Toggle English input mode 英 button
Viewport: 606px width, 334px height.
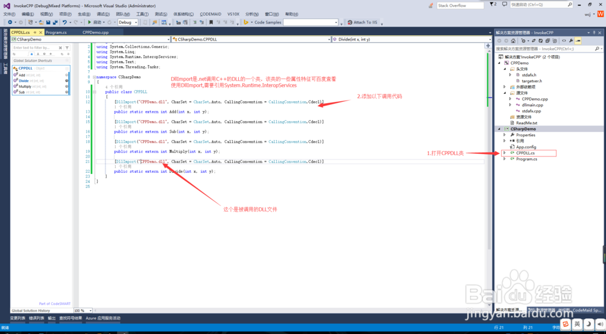[577, 324]
